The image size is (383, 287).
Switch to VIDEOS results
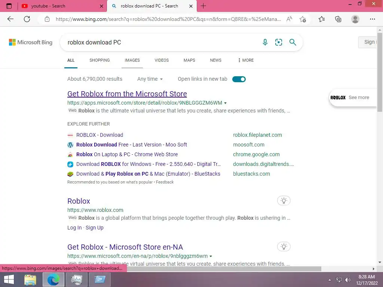click(x=162, y=60)
